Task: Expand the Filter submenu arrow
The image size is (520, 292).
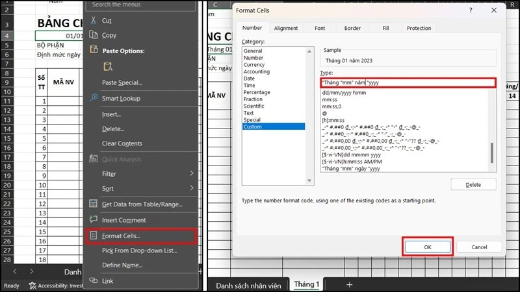Action: click(x=192, y=173)
